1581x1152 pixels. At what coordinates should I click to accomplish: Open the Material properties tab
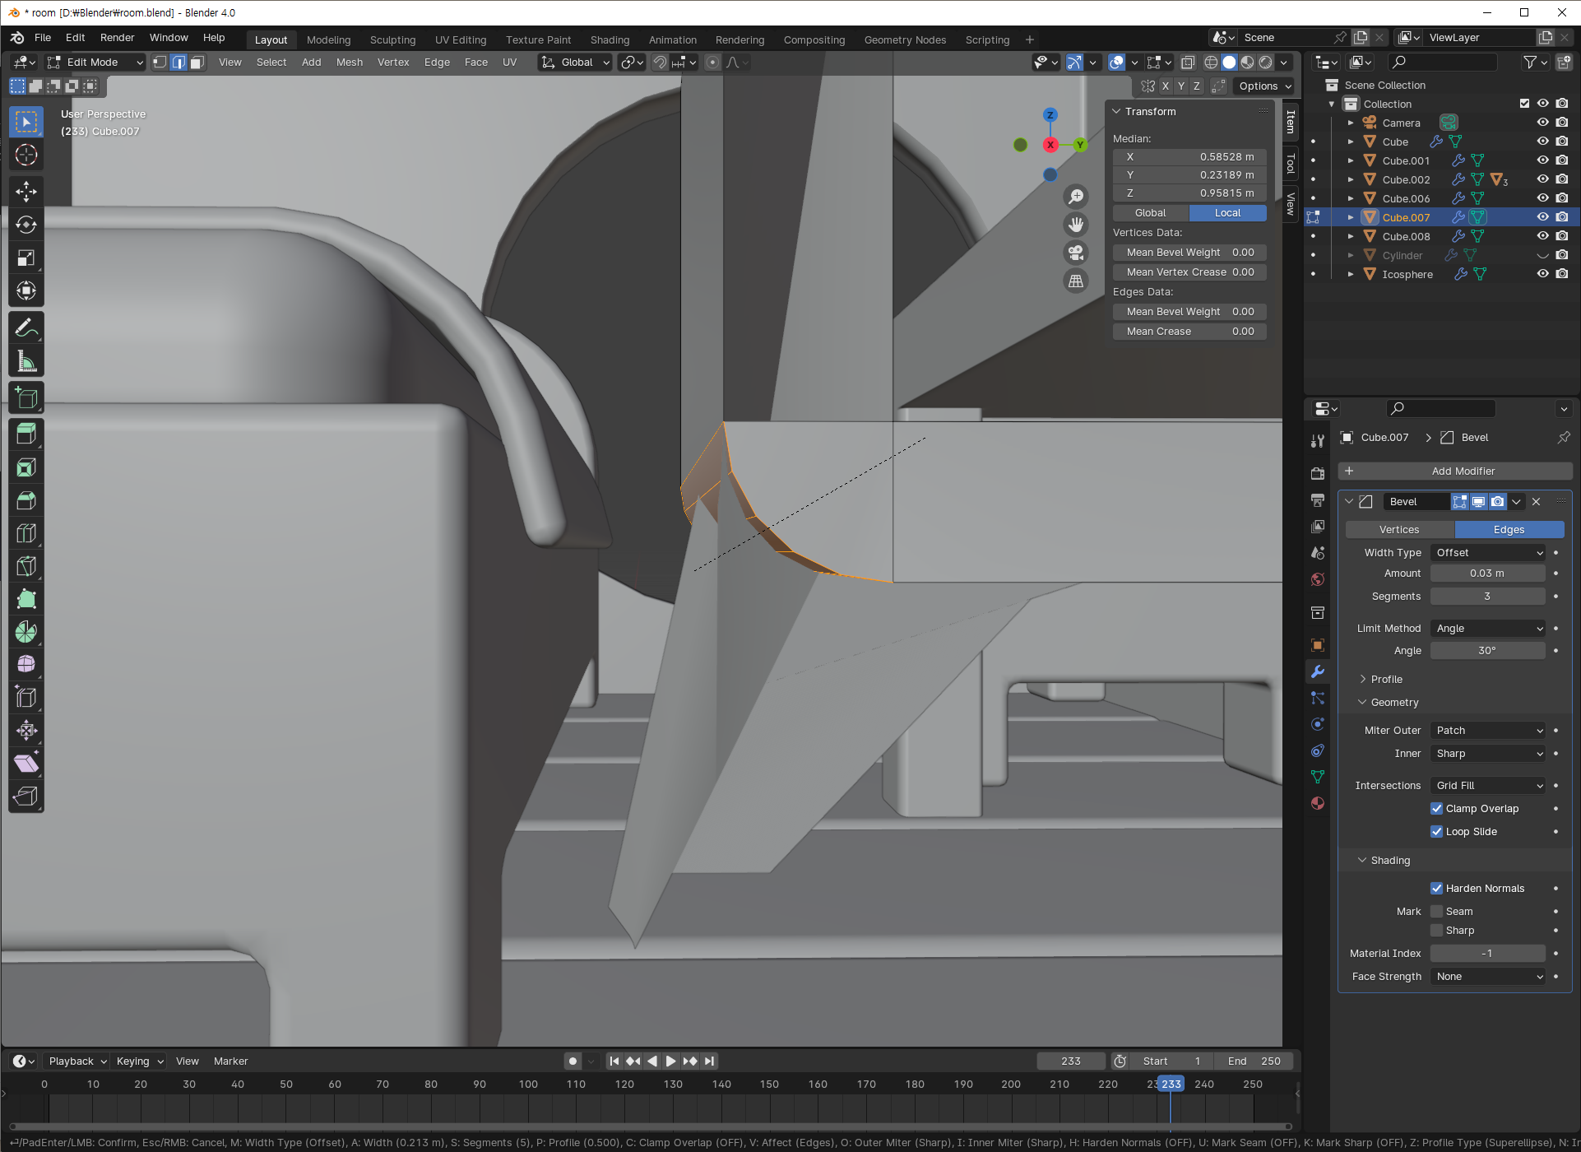tap(1318, 803)
